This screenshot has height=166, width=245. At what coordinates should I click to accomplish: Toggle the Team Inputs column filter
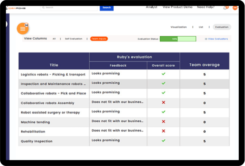pyautogui.click(x=99, y=38)
